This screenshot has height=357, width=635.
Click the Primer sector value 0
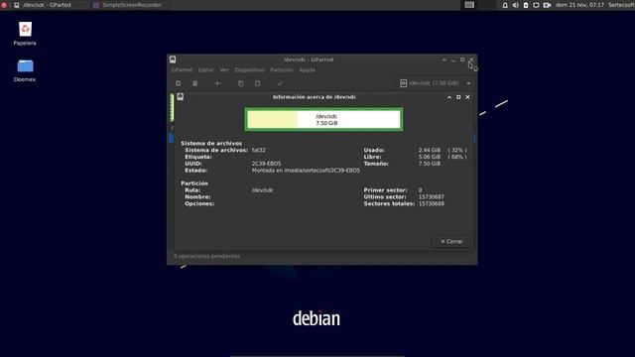click(x=420, y=189)
